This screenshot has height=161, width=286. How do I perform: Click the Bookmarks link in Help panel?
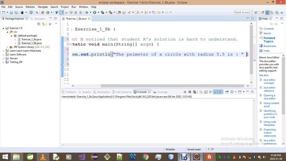(x=269, y=46)
